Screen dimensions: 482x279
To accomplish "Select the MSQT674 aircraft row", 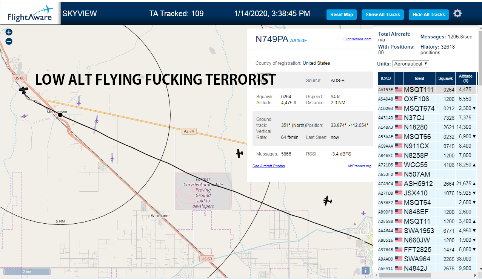I will point(427,108).
